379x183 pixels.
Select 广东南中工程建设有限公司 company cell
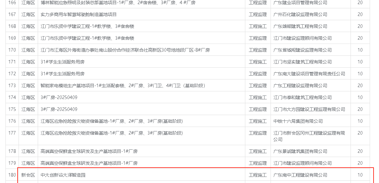tap(300, 175)
